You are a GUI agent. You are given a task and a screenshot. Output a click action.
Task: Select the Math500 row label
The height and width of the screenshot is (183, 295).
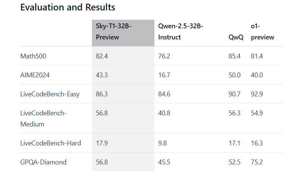click(x=33, y=56)
